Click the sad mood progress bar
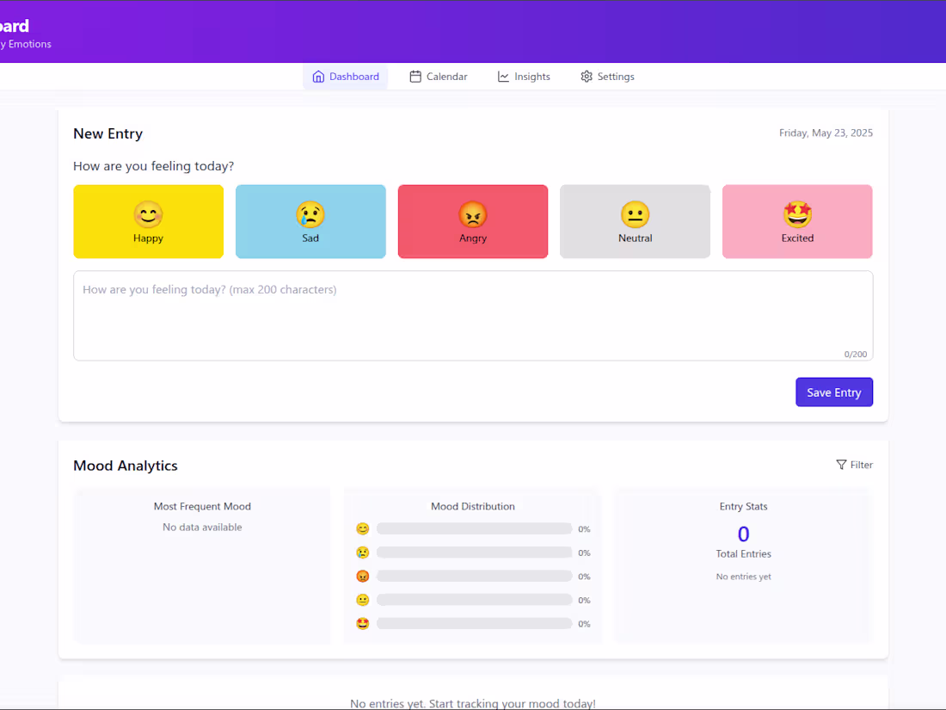Viewport: 946px width, 710px height. pyautogui.click(x=474, y=553)
